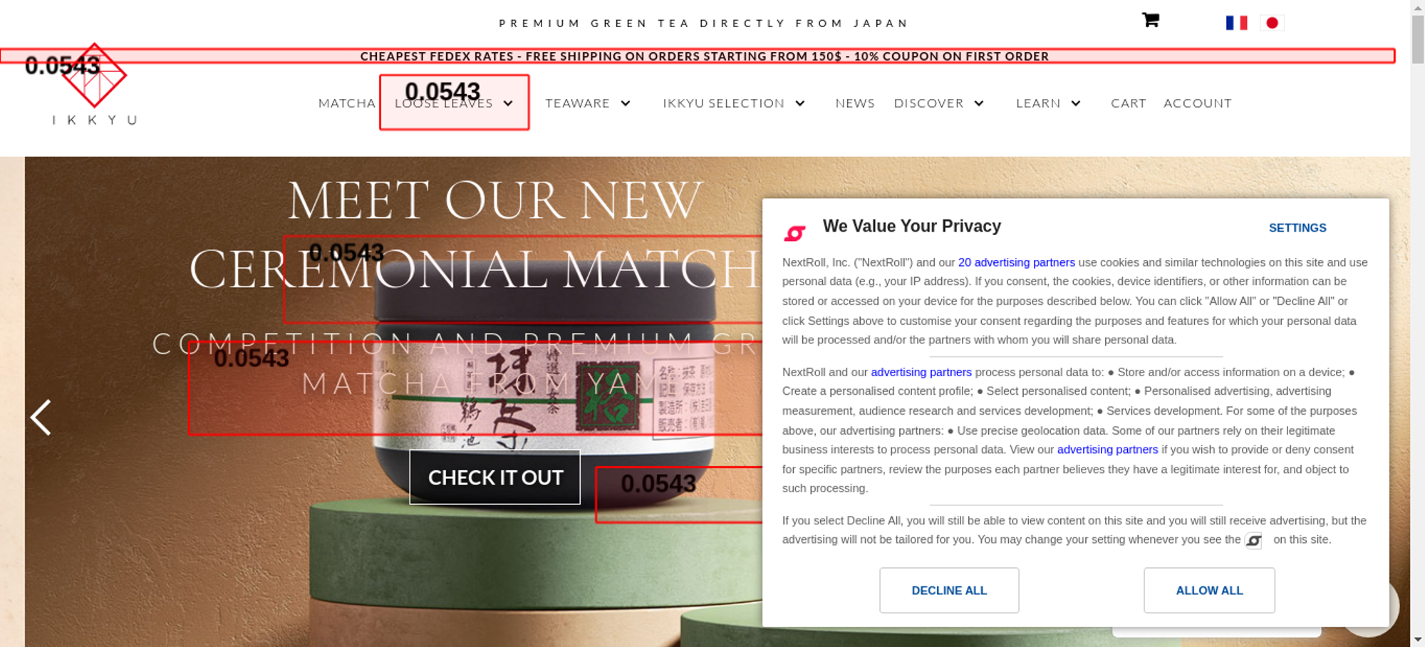The width and height of the screenshot is (1425, 647).
Task: Expand the Learn dropdown chevron
Action: pyautogui.click(x=1076, y=103)
